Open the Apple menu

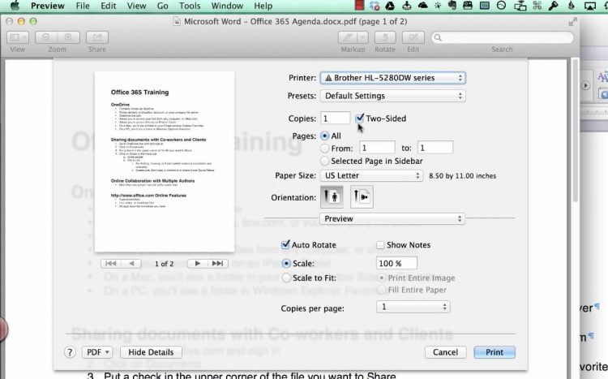15,6
